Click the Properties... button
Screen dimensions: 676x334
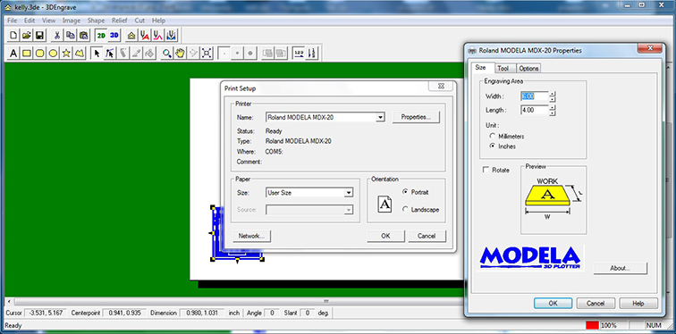click(416, 117)
